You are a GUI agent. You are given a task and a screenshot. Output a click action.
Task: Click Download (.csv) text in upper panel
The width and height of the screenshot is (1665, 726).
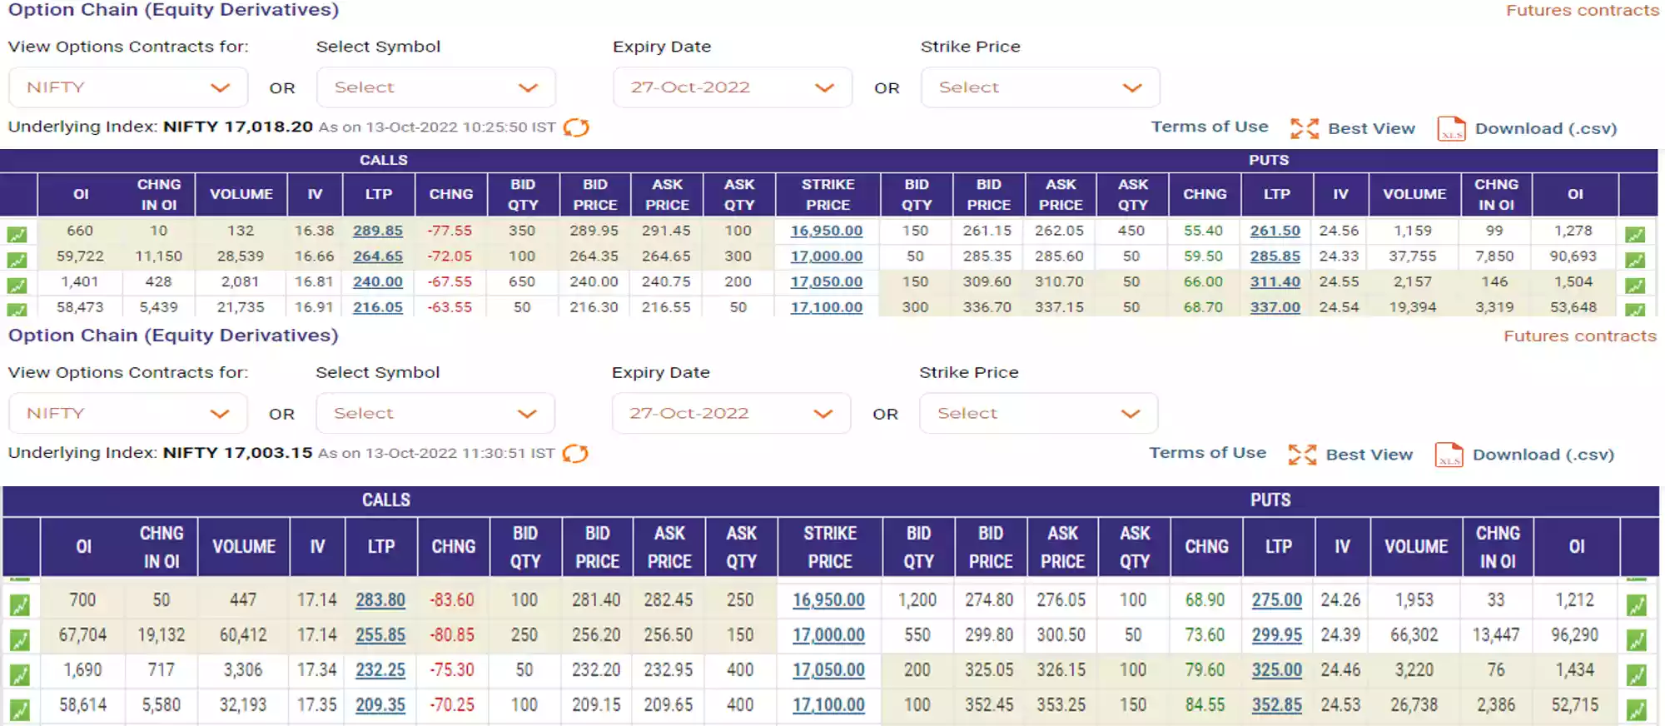pos(1546,128)
